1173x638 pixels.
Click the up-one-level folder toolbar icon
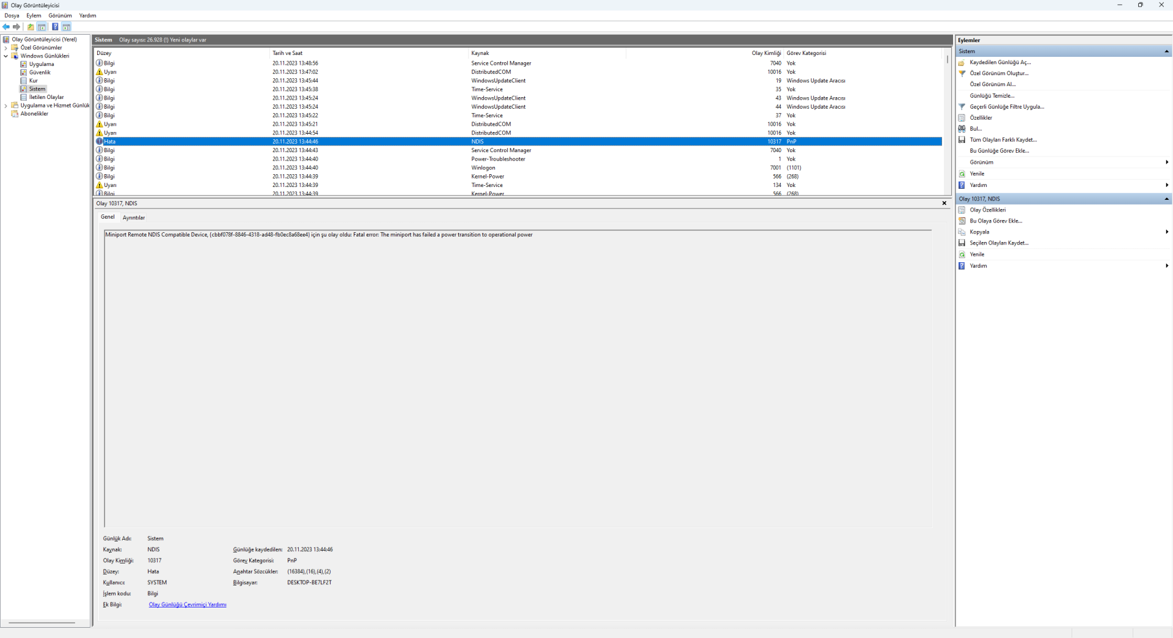[31, 27]
